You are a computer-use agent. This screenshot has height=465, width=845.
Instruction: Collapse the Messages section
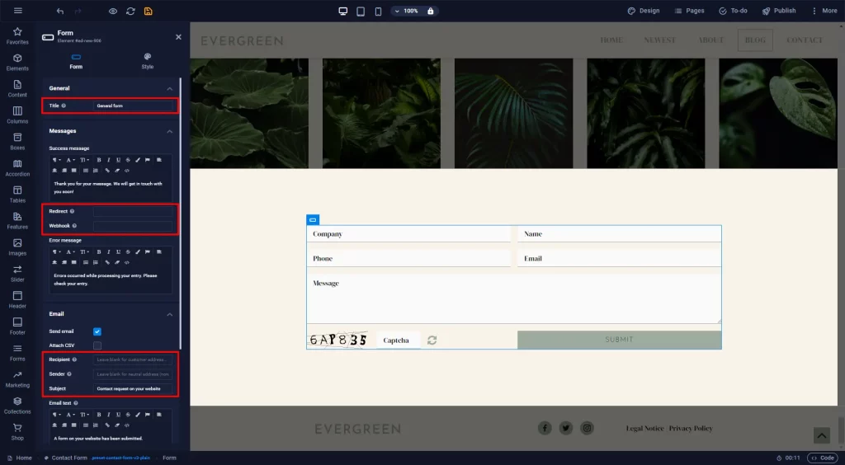point(170,131)
